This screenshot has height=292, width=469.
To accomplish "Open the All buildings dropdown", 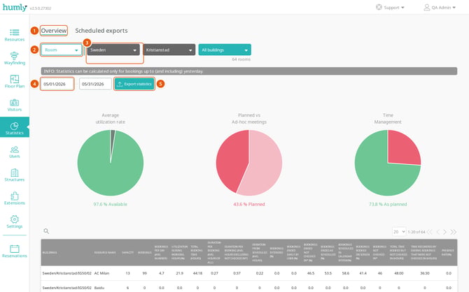I will tap(225, 50).
